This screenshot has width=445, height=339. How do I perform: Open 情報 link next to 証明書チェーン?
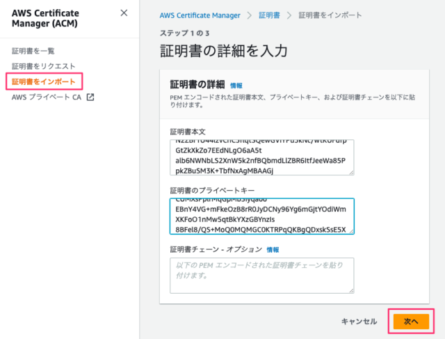pos(273,250)
